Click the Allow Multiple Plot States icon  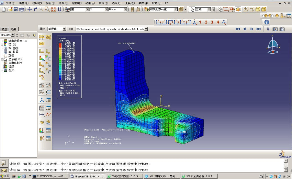[42, 77]
